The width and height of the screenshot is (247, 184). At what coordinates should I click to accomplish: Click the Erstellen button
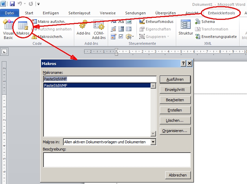(175, 110)
